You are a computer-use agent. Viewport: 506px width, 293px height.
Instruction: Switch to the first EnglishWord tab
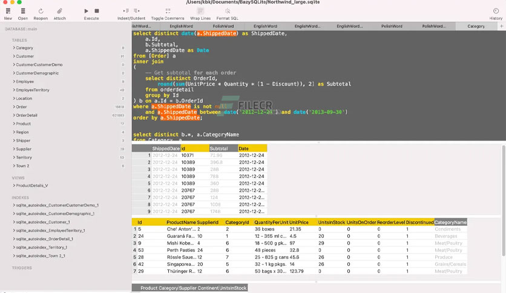point(182,26)
